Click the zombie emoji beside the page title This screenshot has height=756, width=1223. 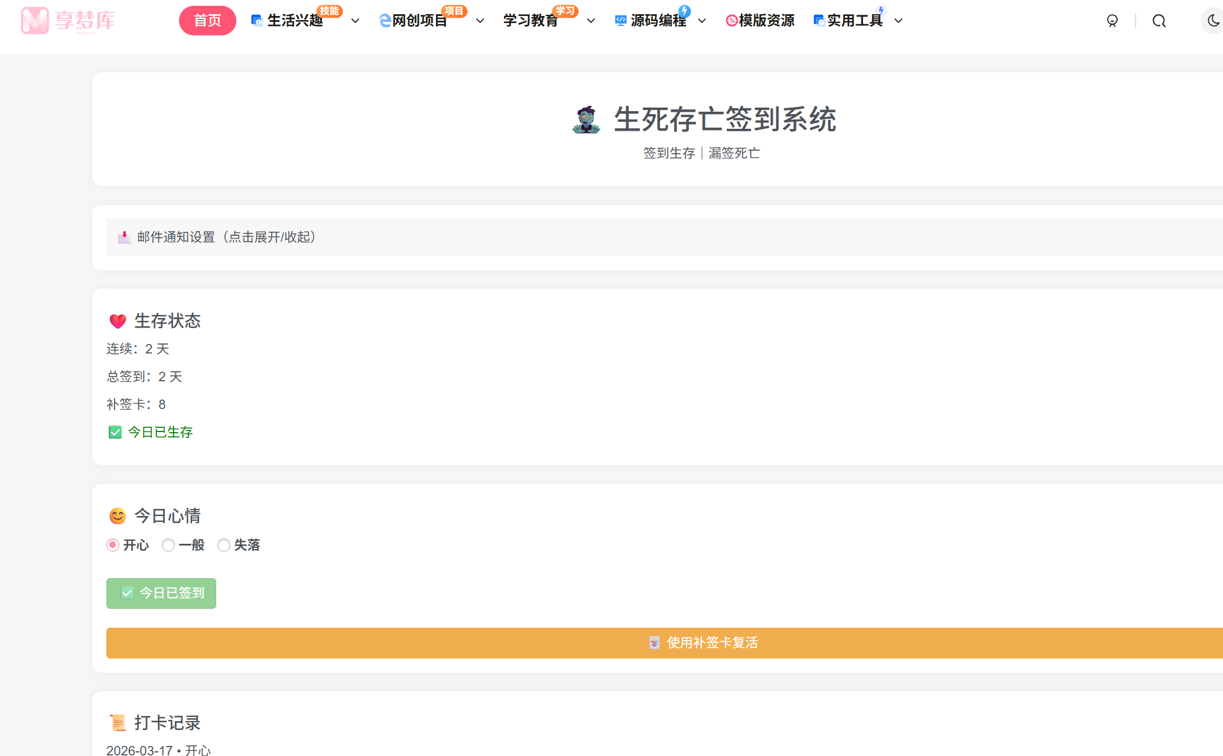pyautogui.click(x=586, y=119)
